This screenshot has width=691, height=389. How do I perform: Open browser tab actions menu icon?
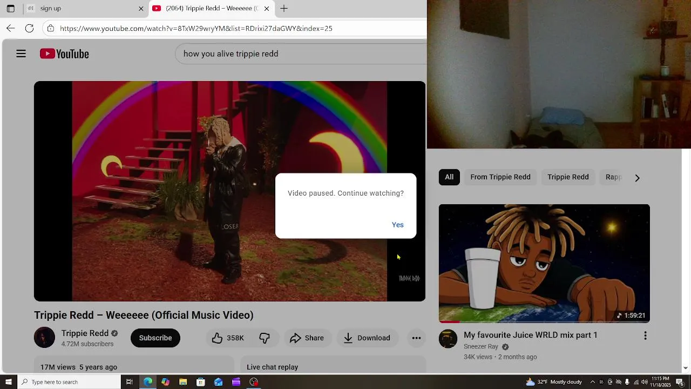pos(10,9)
